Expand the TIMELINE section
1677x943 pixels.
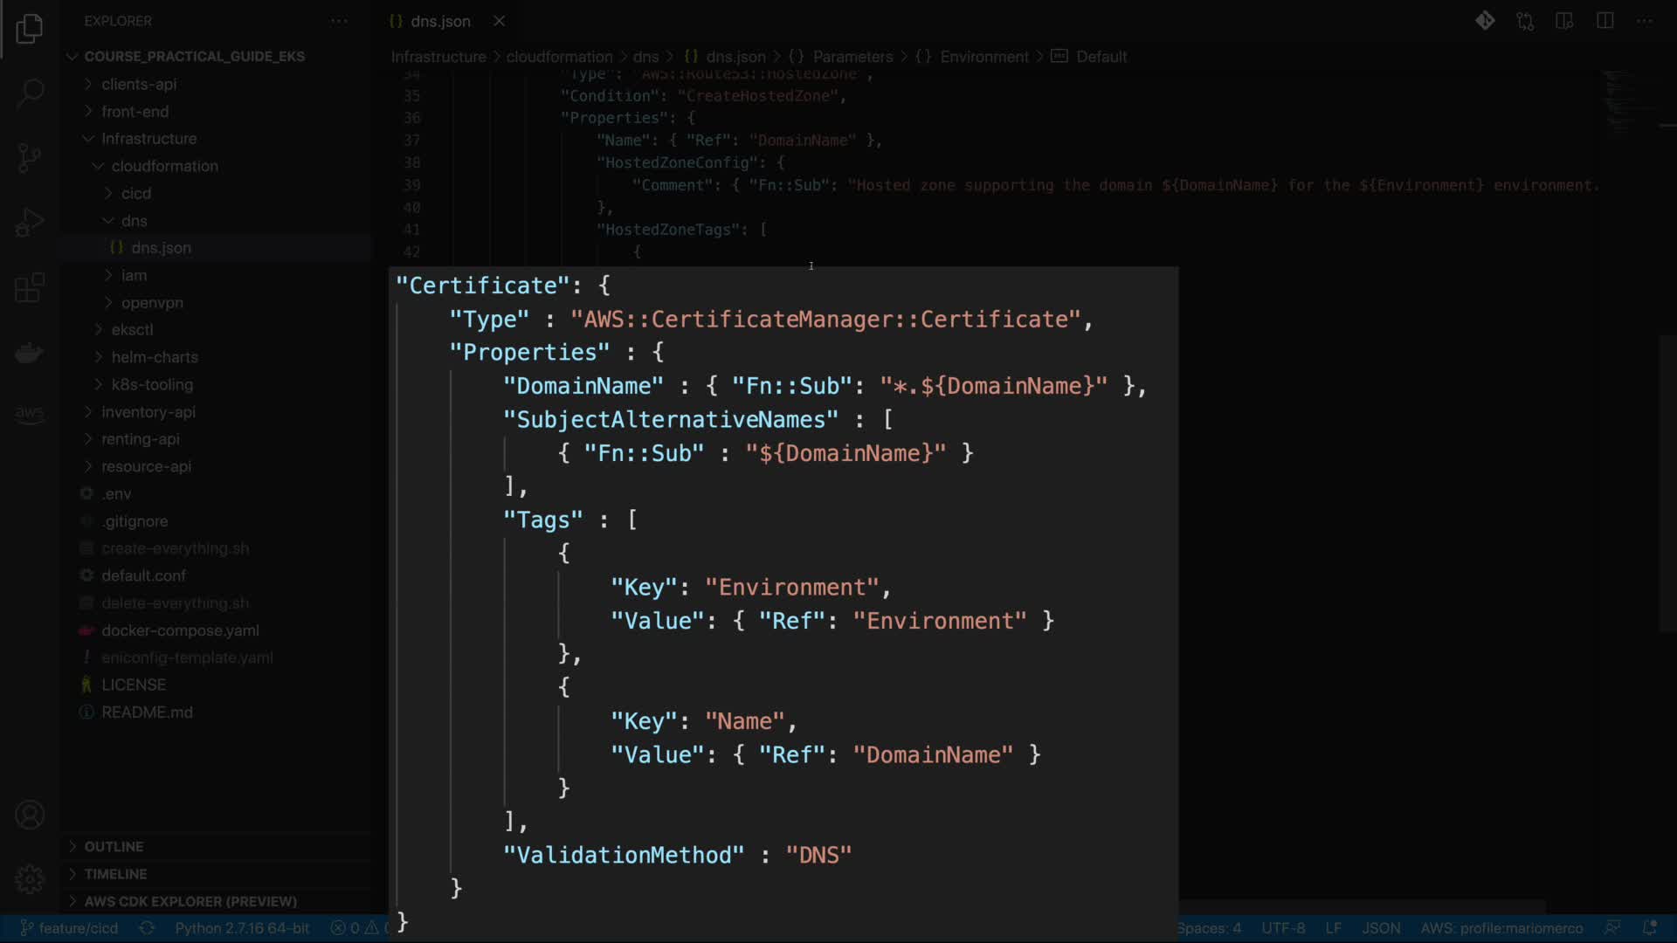tap(115, 874)
